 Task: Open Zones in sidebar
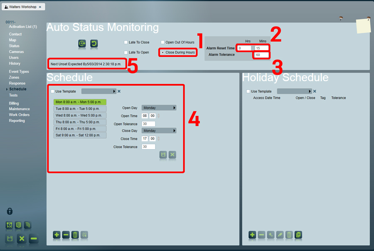coord(14,77)
